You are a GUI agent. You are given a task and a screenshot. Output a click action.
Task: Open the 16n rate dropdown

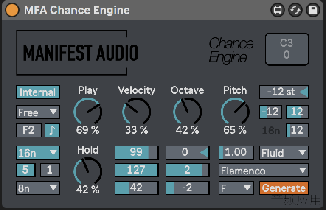pos(38,153)
